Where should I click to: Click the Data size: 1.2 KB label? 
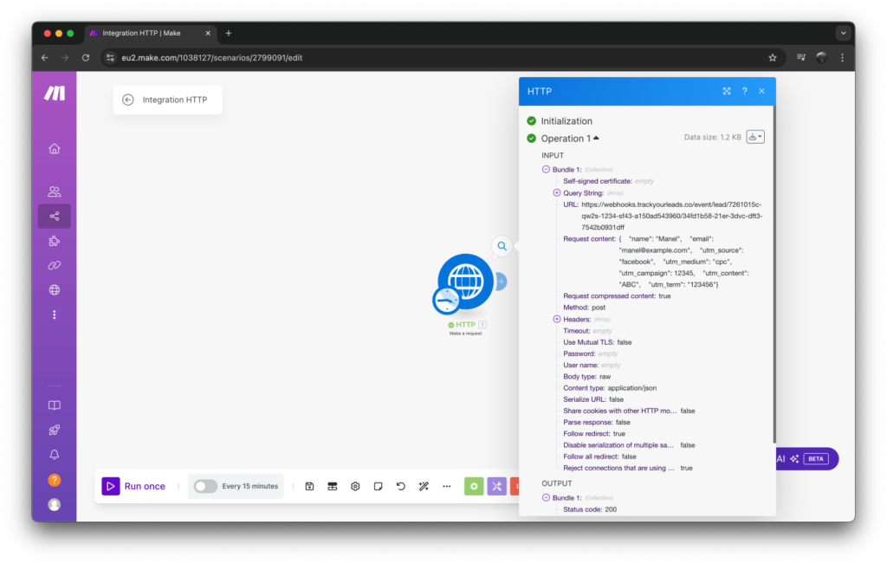coord(712,137)
